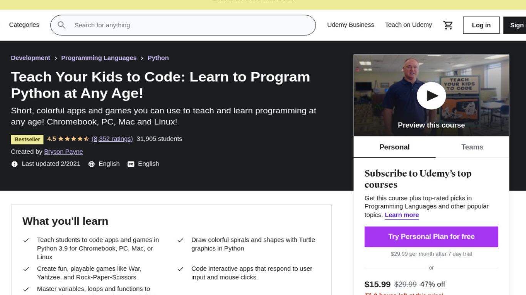Click the Log in button
The image size is (526, 295).
point(481,25)
